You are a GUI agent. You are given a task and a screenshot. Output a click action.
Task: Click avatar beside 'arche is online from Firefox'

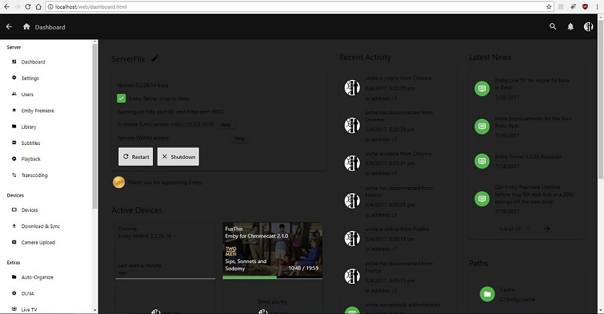coord(352,238)
